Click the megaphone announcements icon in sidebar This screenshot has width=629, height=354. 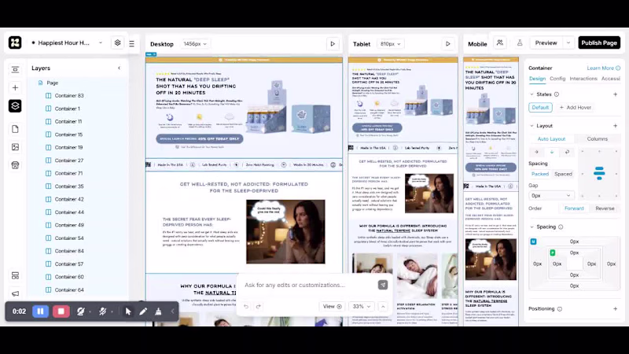[15, 293]
